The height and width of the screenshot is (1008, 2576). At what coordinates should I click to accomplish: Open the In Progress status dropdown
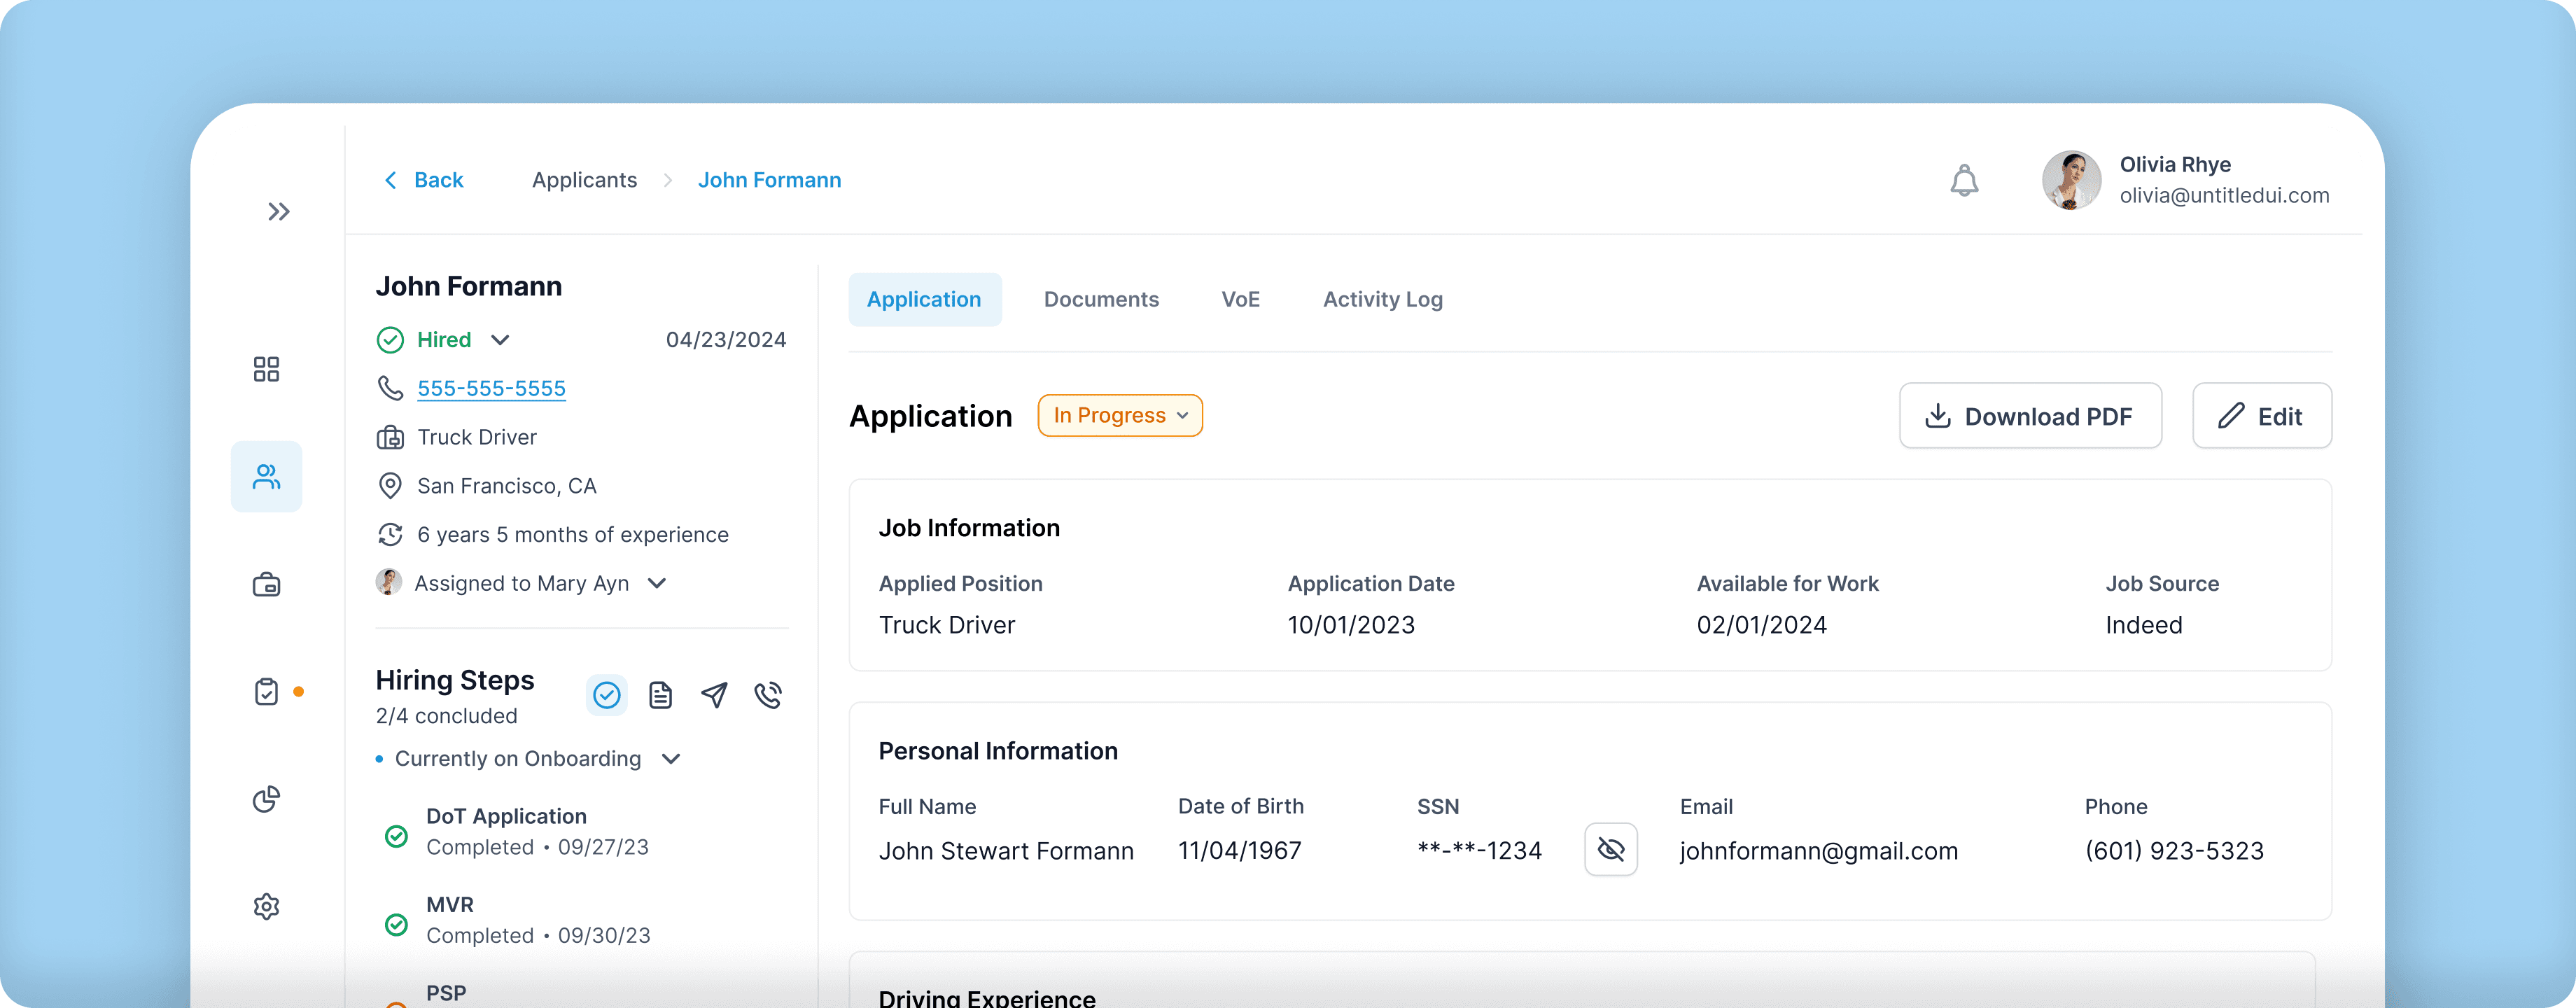point(1120,416)
